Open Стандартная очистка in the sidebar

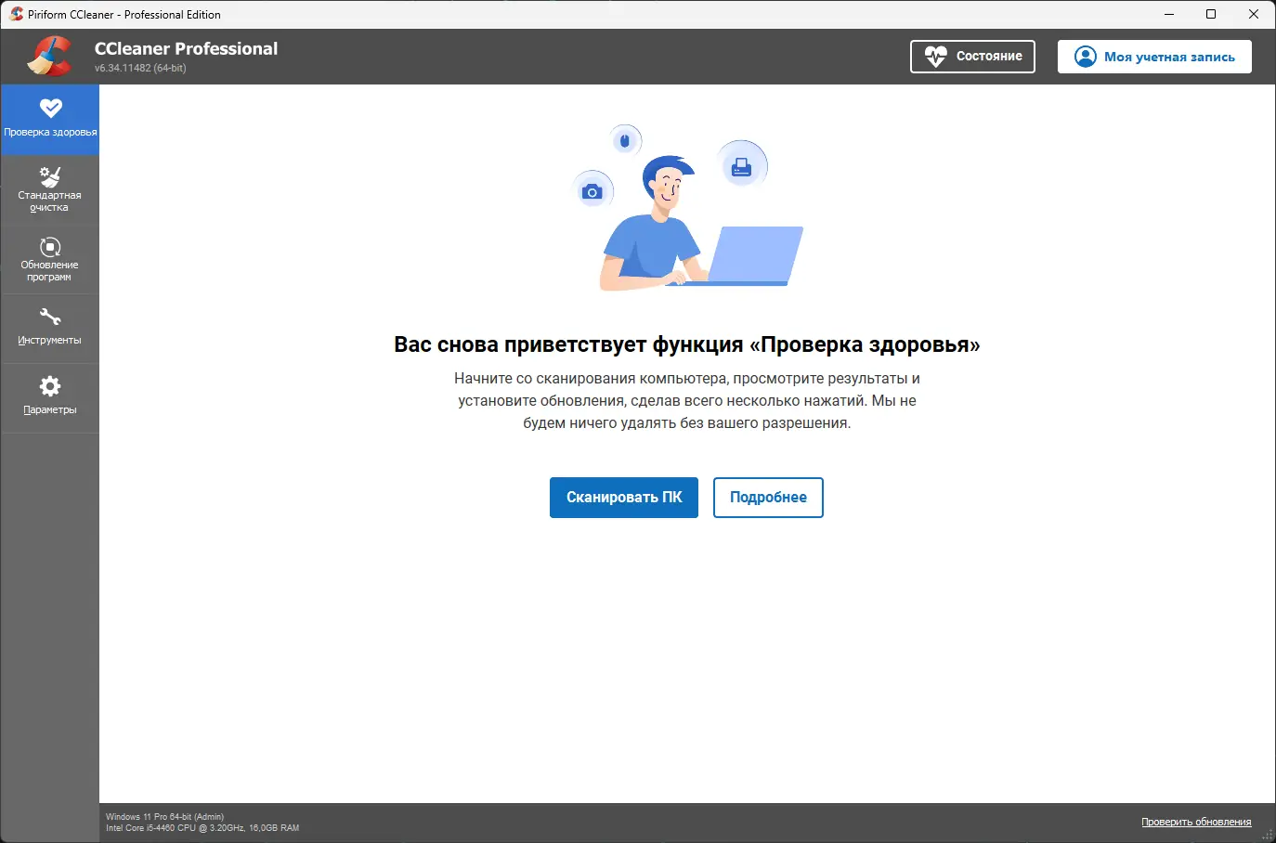click(x=50, y=189)
